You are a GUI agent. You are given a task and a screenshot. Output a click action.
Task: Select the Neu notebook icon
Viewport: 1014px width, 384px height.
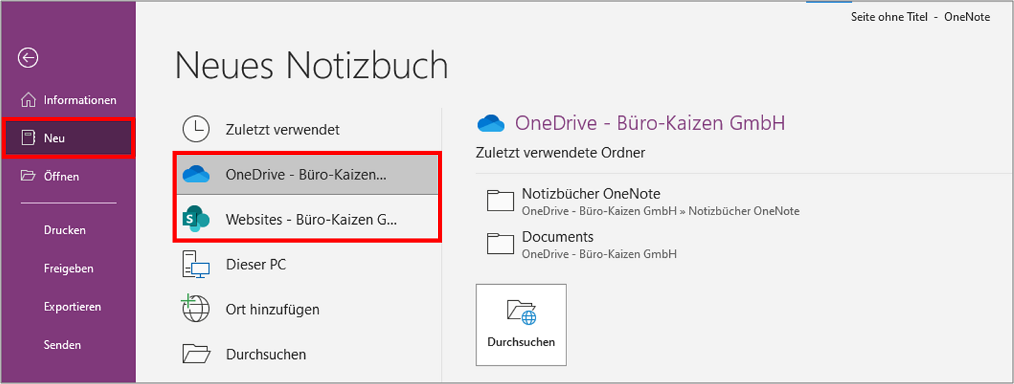[x=28, y=138]
